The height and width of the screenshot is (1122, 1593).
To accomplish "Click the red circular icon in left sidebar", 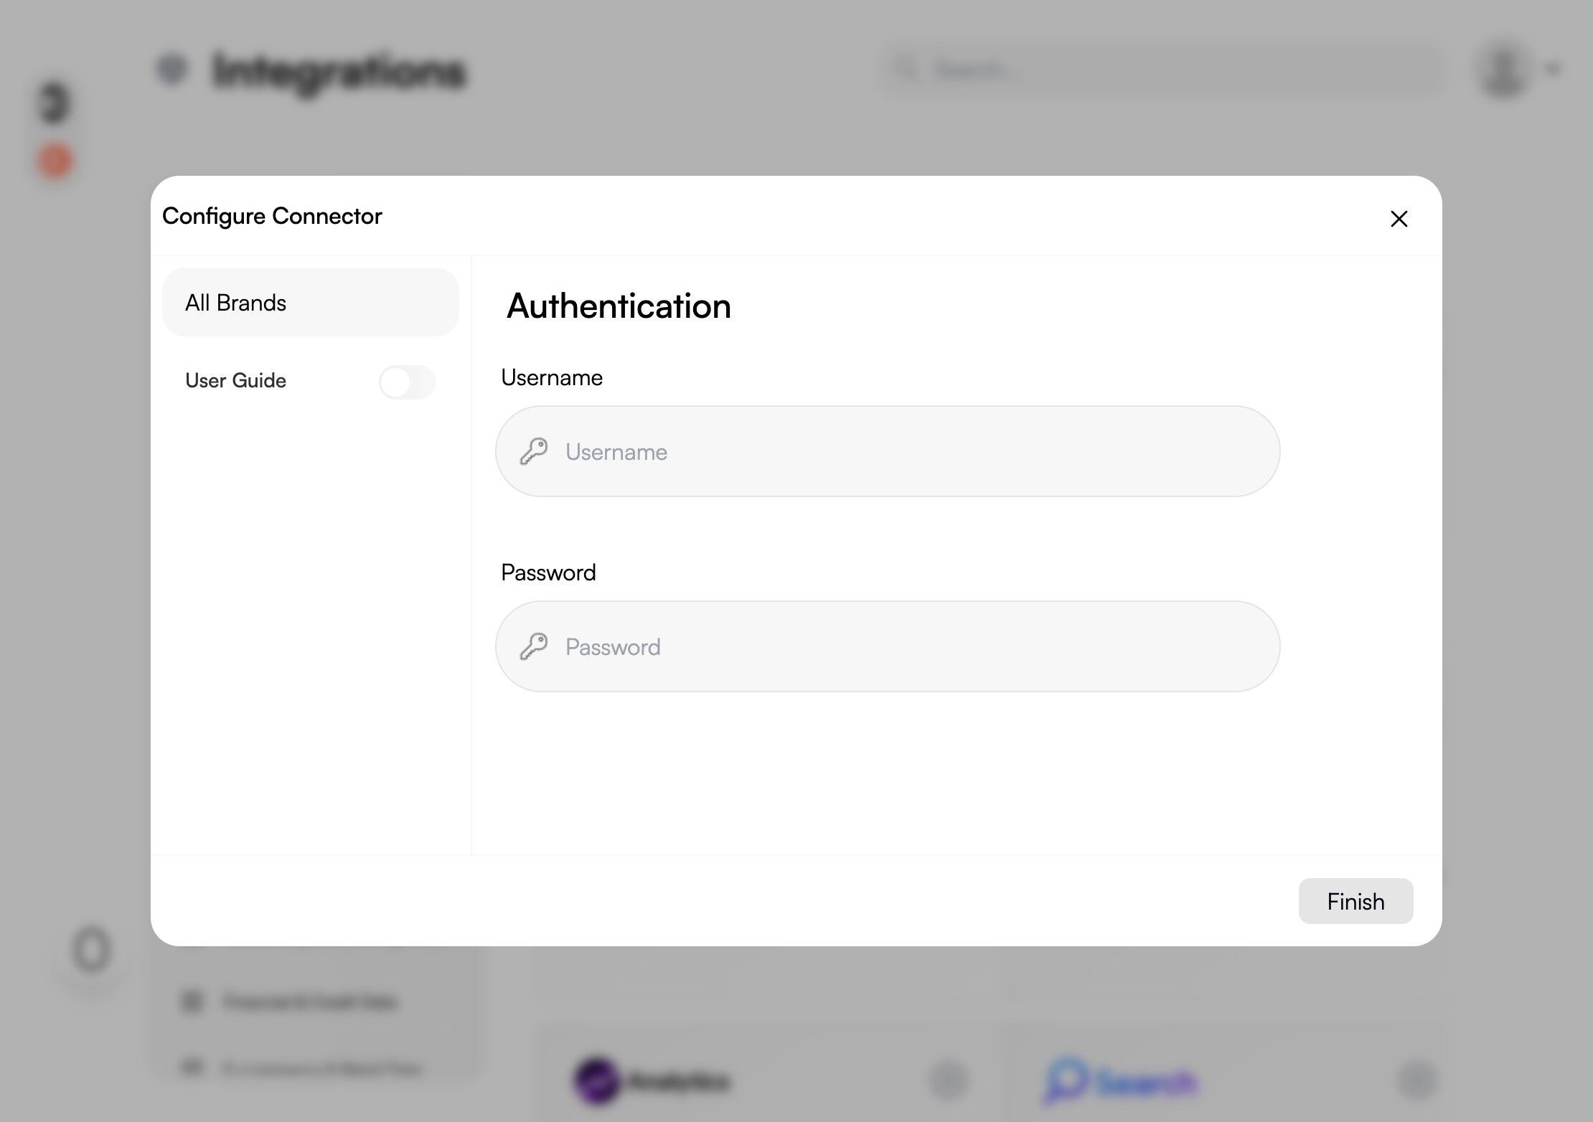I will [x=55, y=161].
